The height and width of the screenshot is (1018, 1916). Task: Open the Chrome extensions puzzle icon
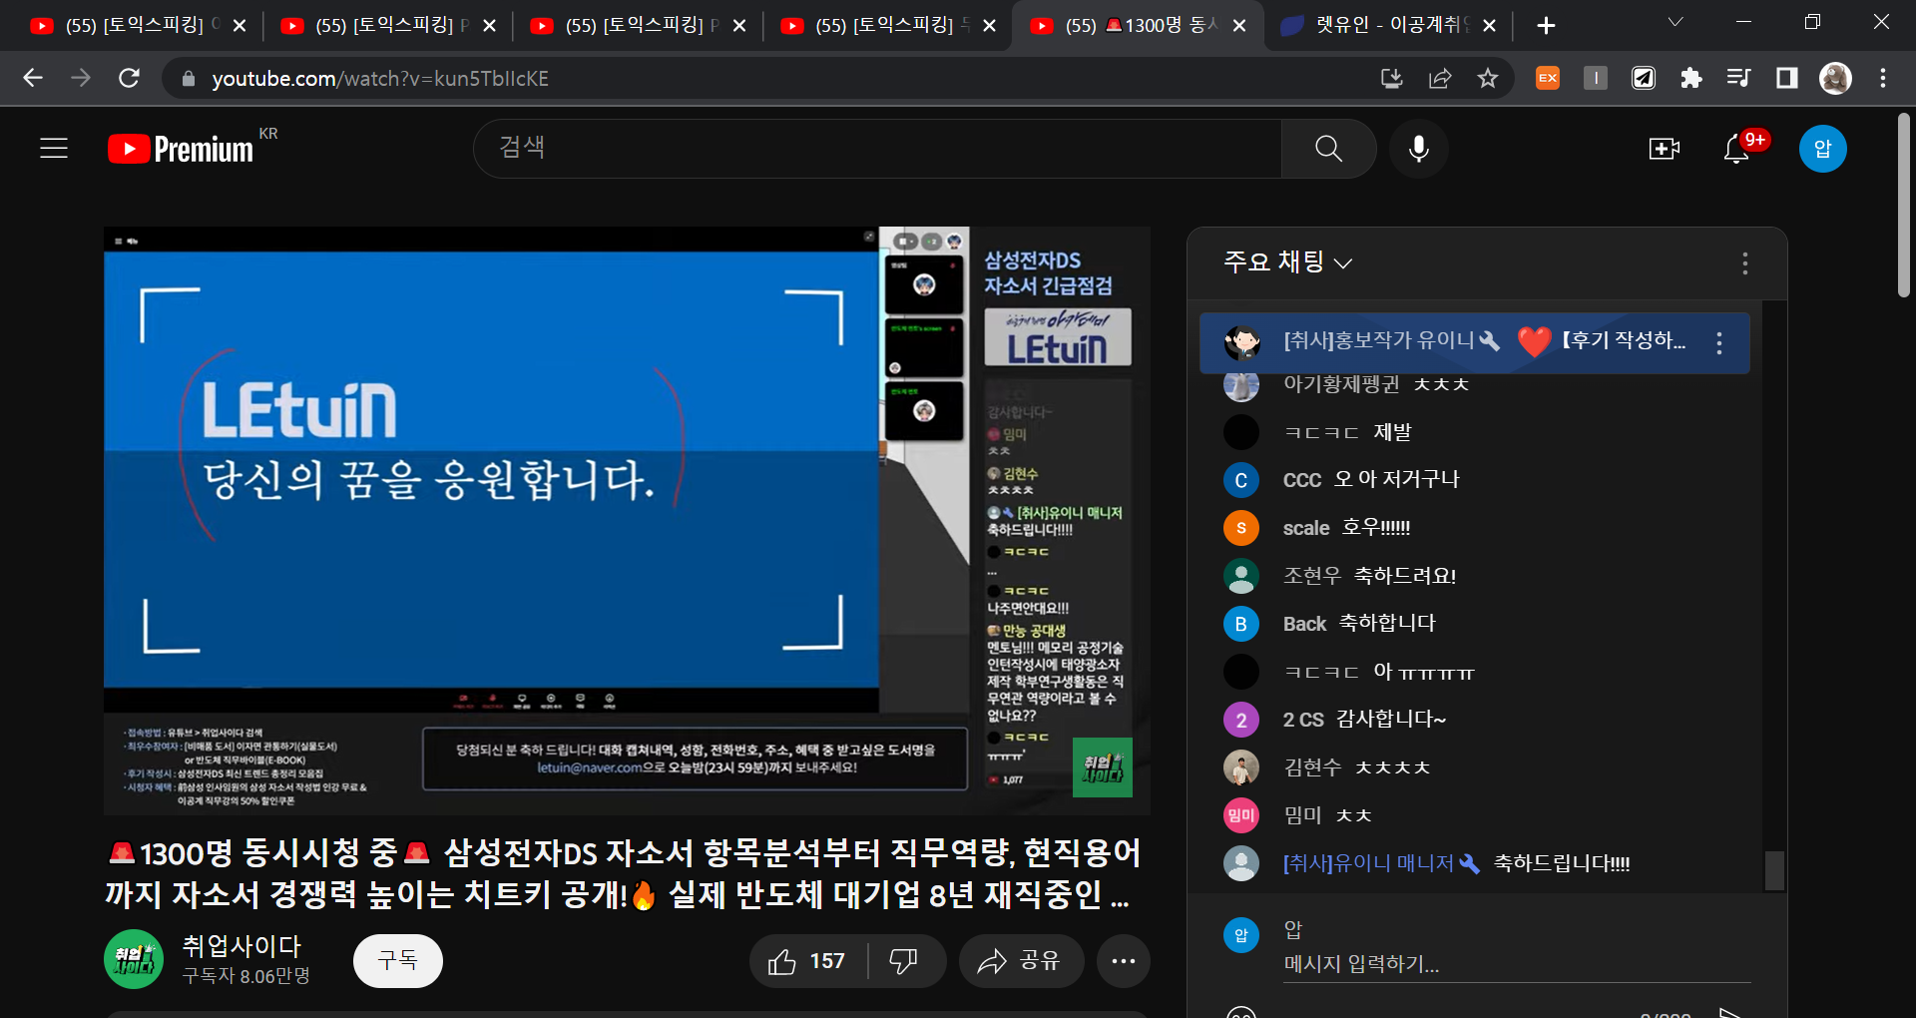coord(1691,78)
